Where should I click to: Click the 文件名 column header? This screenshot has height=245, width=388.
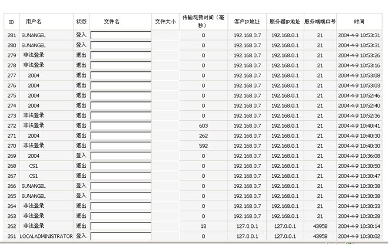[x=112, y=22]
